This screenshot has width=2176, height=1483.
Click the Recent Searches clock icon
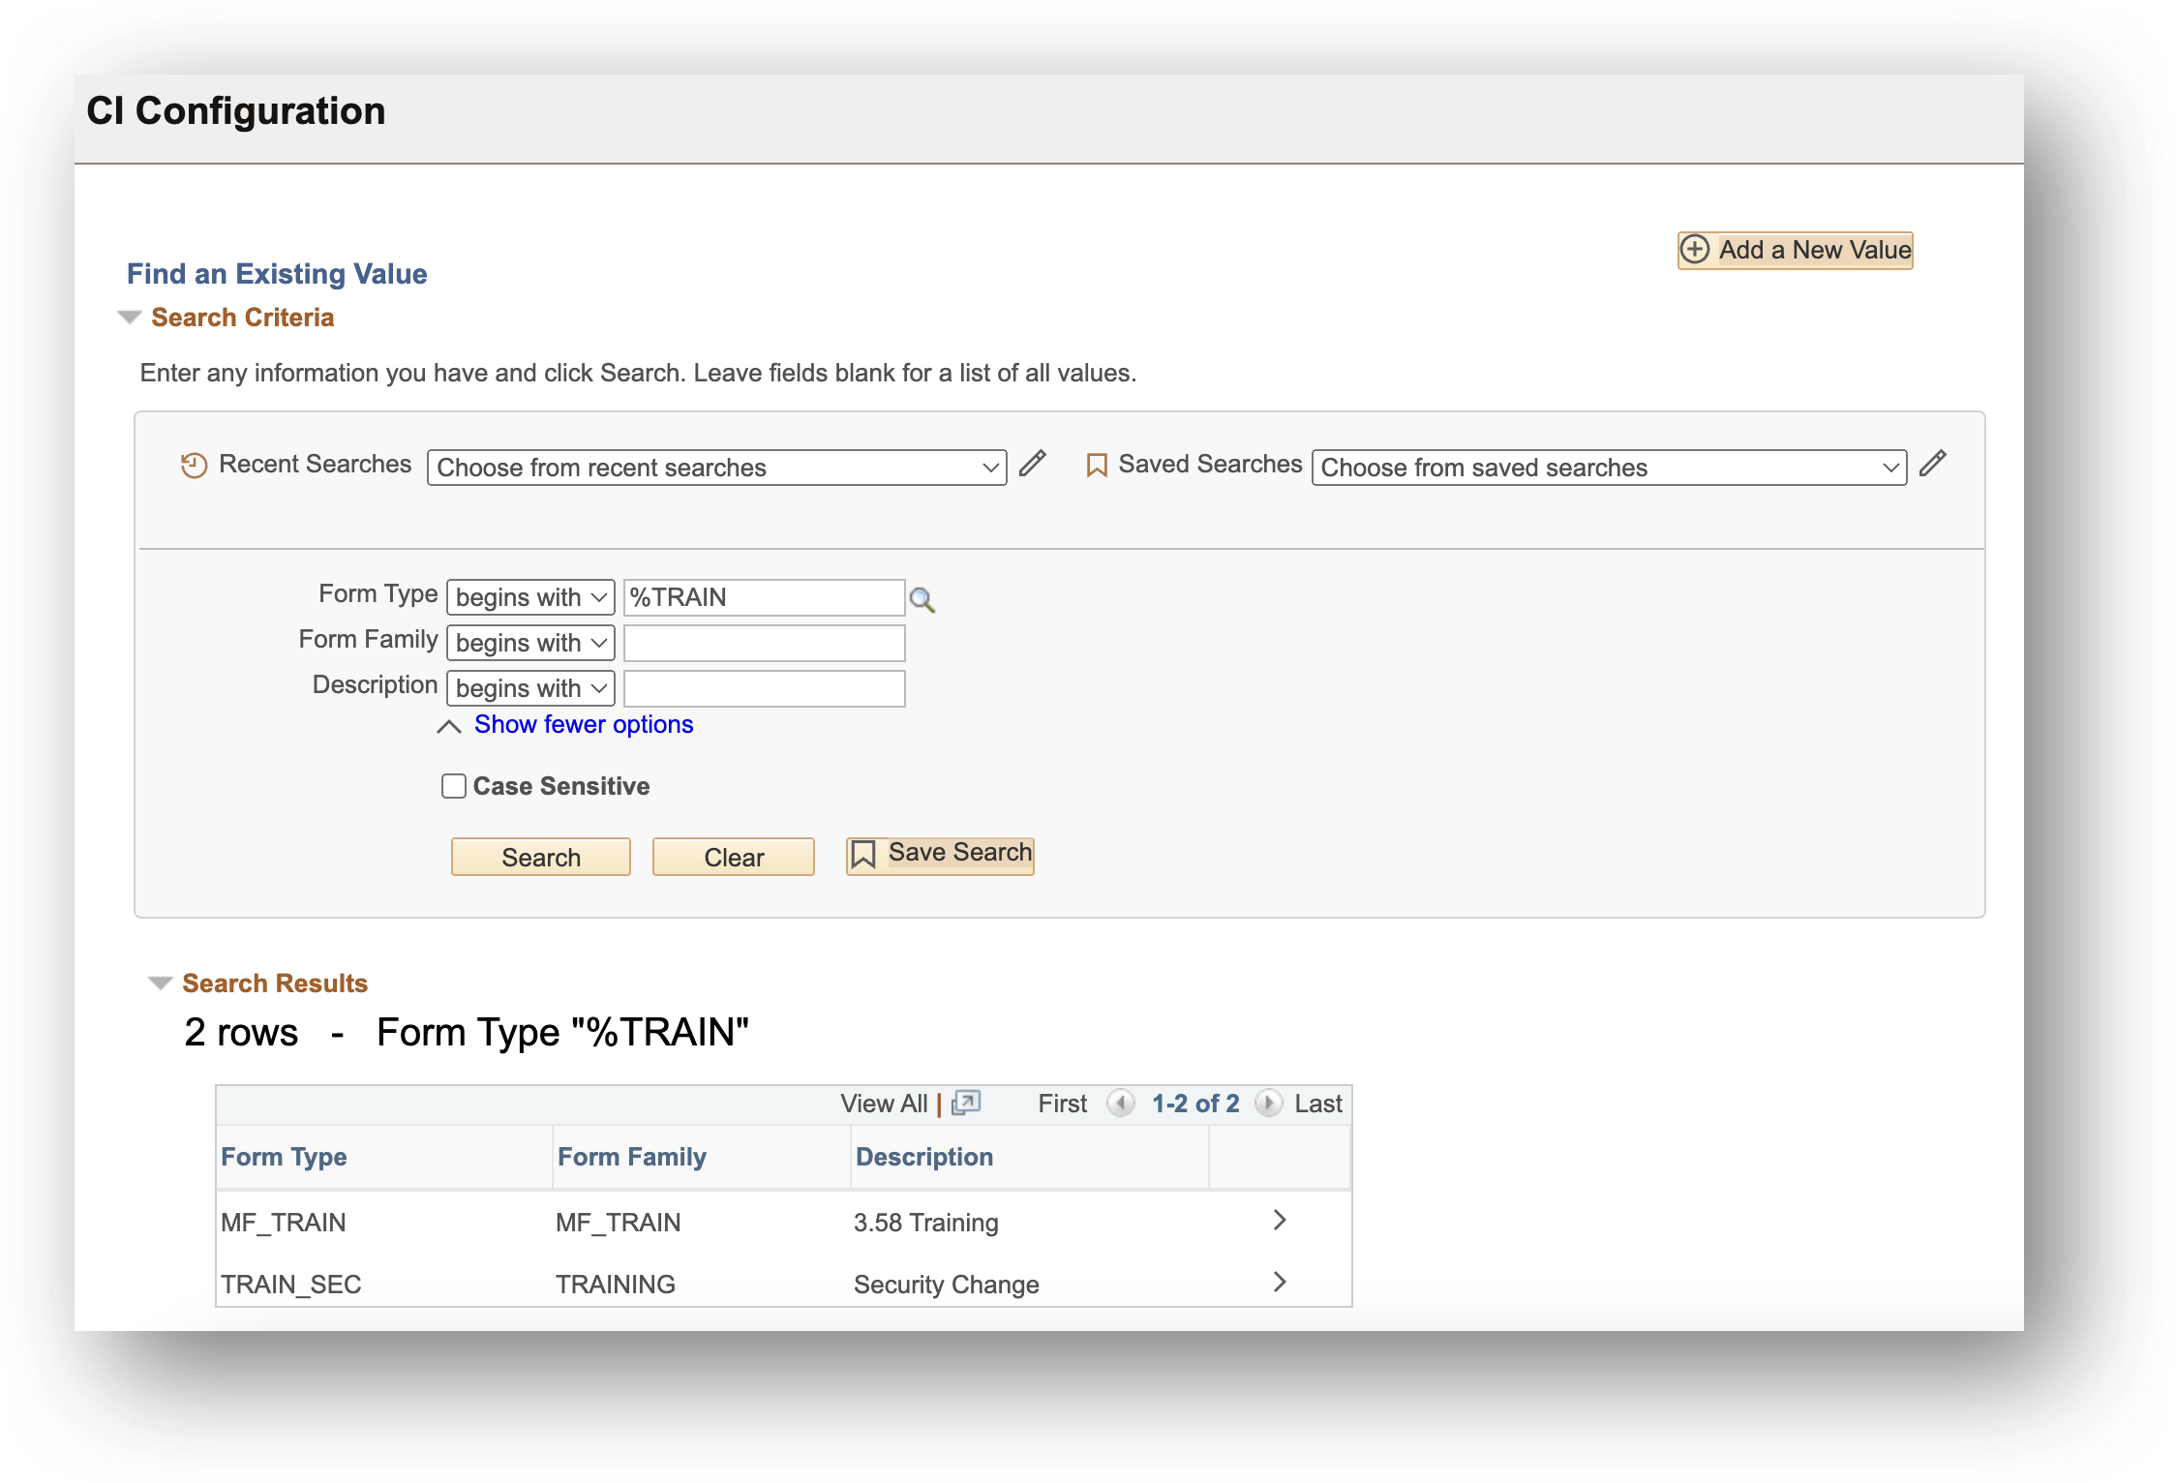(195, 466)
